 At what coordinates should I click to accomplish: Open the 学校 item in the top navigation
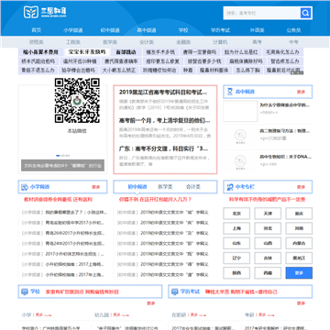pyautogui.click(x=183, y=30)
